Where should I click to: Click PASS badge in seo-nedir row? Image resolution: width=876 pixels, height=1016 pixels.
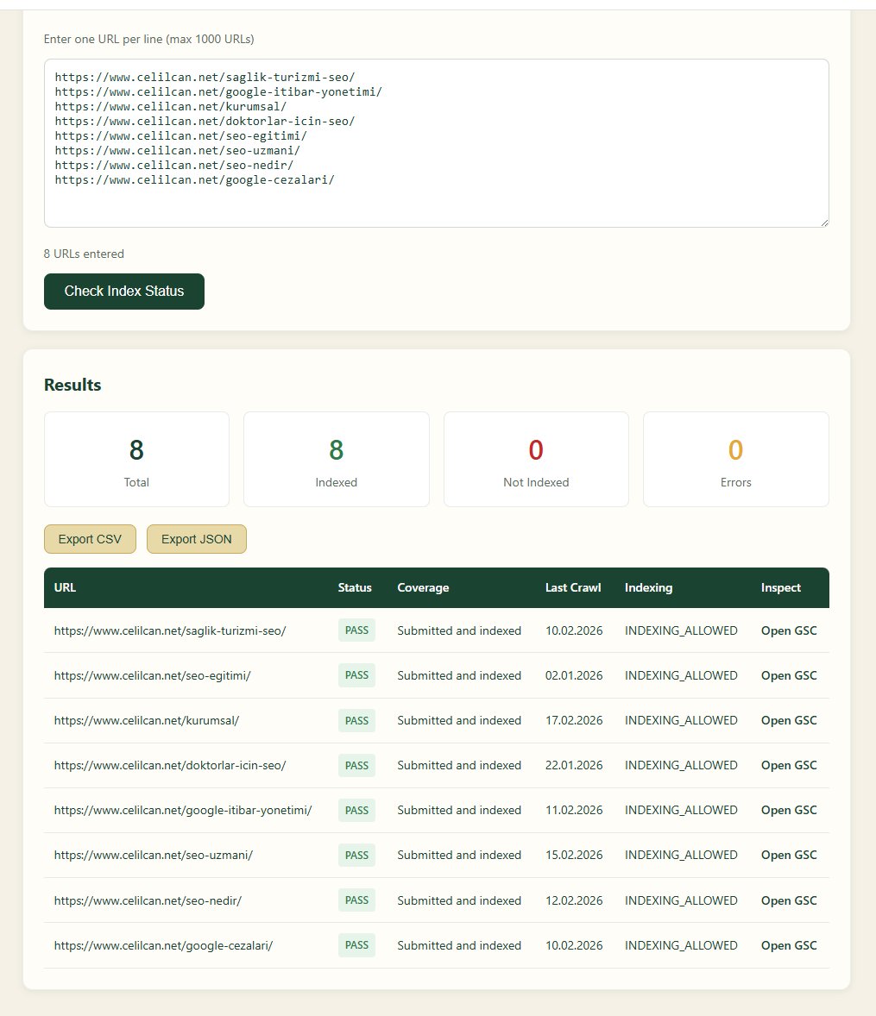tap(356, 900)
